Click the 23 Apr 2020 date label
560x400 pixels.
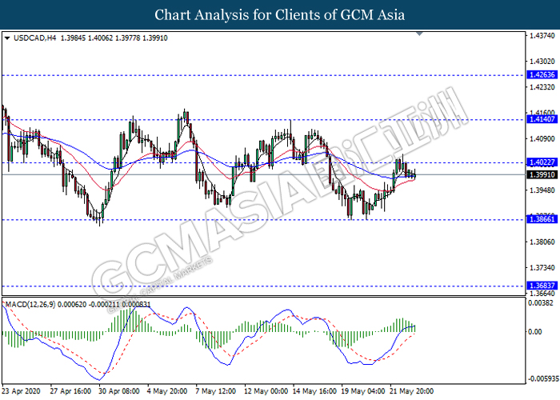point(22,390)
